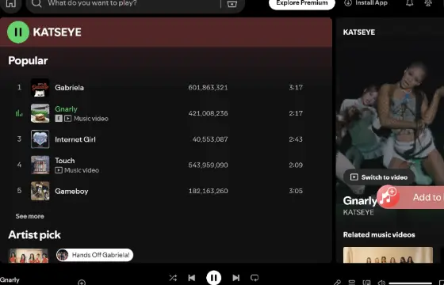This screenshot has height=285, width=444.
Task: Click the explicit E badge under Gnarly
Action: point(59,119)
